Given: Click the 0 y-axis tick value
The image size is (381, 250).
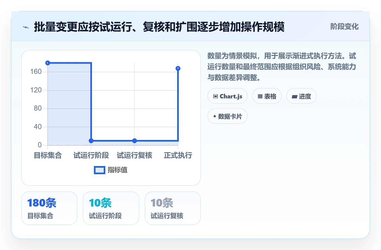Looking at the screenshot, I should 40,145.
